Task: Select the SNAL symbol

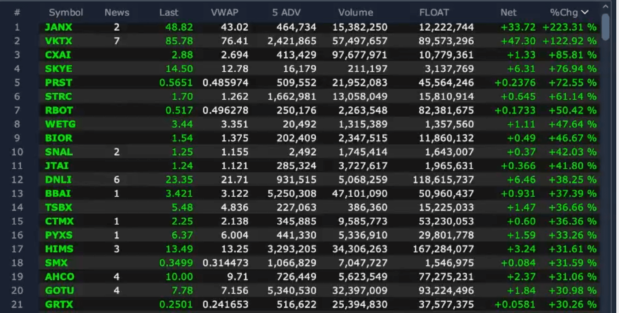Action: pos(59,152)
